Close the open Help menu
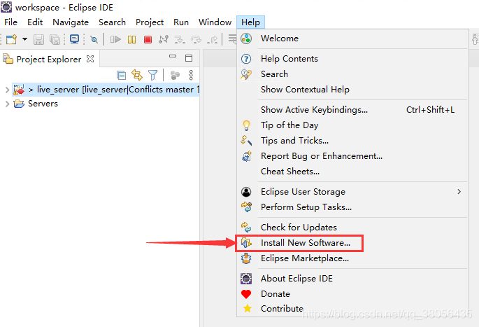The width and height of the screenshot is (479, 327). [250, 22]
